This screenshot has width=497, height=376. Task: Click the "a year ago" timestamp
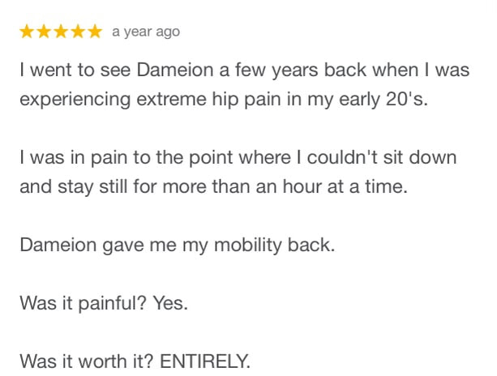[146, 32]
